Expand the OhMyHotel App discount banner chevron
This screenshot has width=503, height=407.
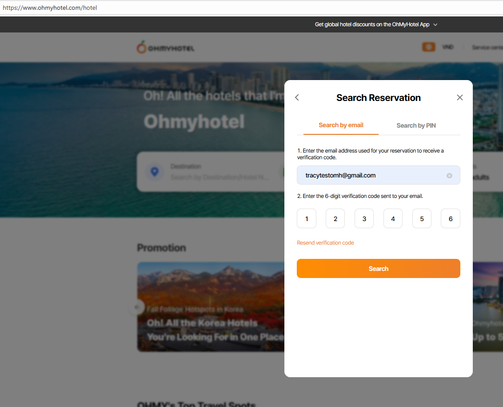click(x=435, y=25)
